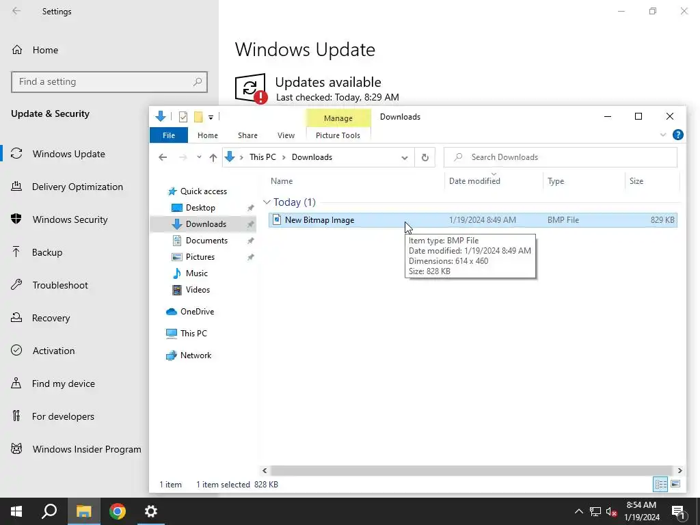The image size is (700, 525).
Task: Open the Picture Tools tab
Action: [338, 135]
